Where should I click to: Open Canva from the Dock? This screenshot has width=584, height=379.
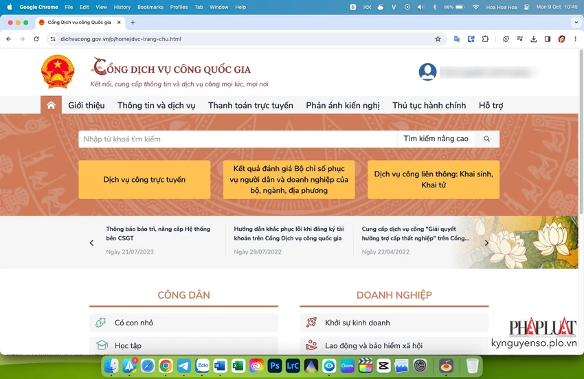click(347, 365)
